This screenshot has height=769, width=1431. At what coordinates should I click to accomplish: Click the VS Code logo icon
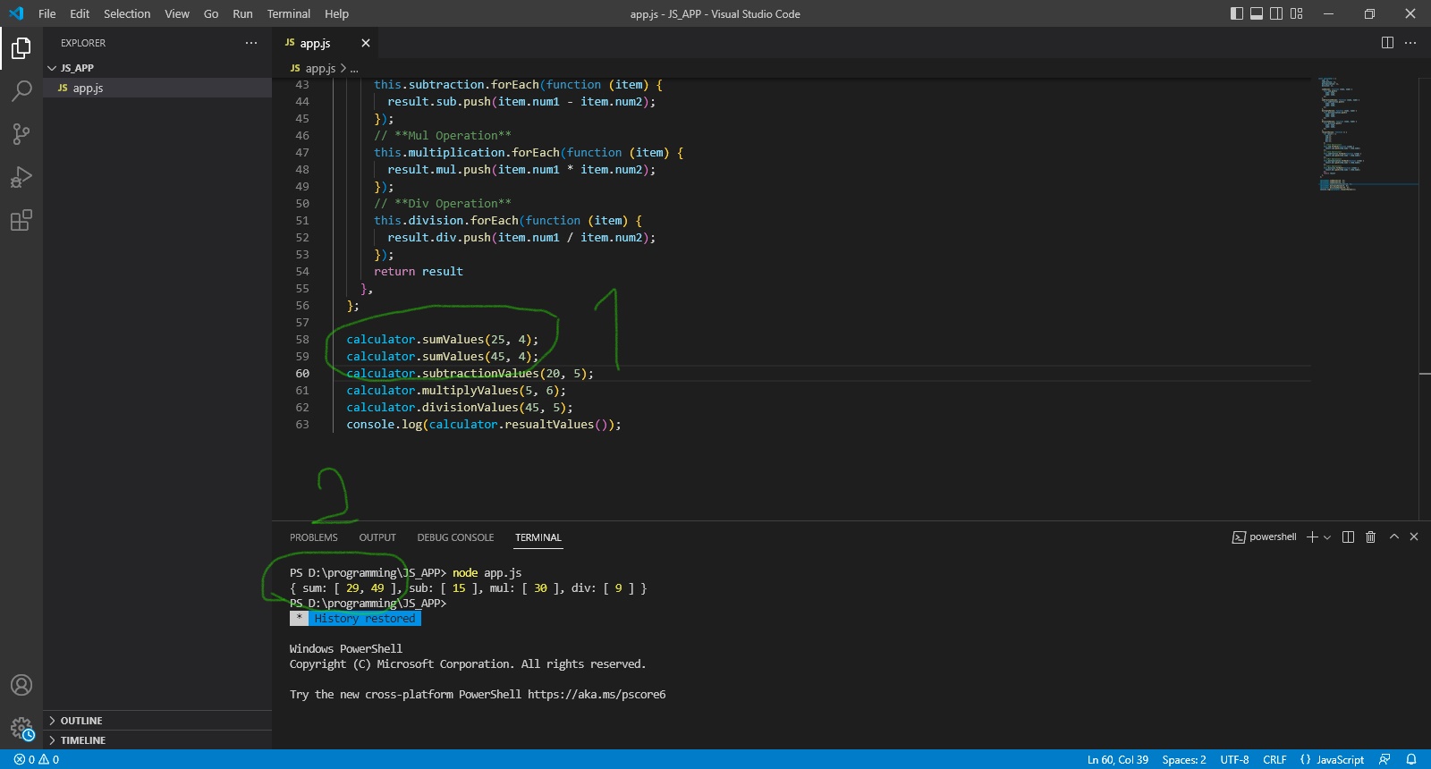pyautogui.click(x=16, y=13)
